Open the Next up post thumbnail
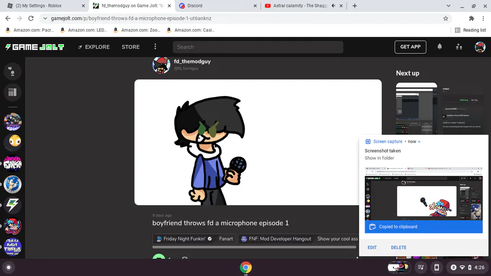 pyautogui.click(x=416, y=108)
